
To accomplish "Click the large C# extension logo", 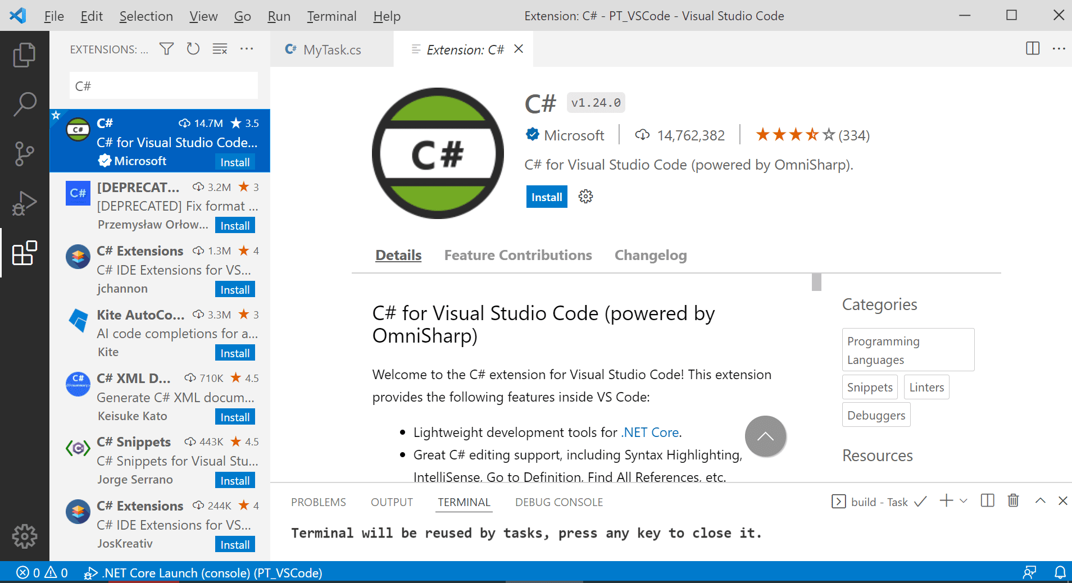I will coord(438,153).
